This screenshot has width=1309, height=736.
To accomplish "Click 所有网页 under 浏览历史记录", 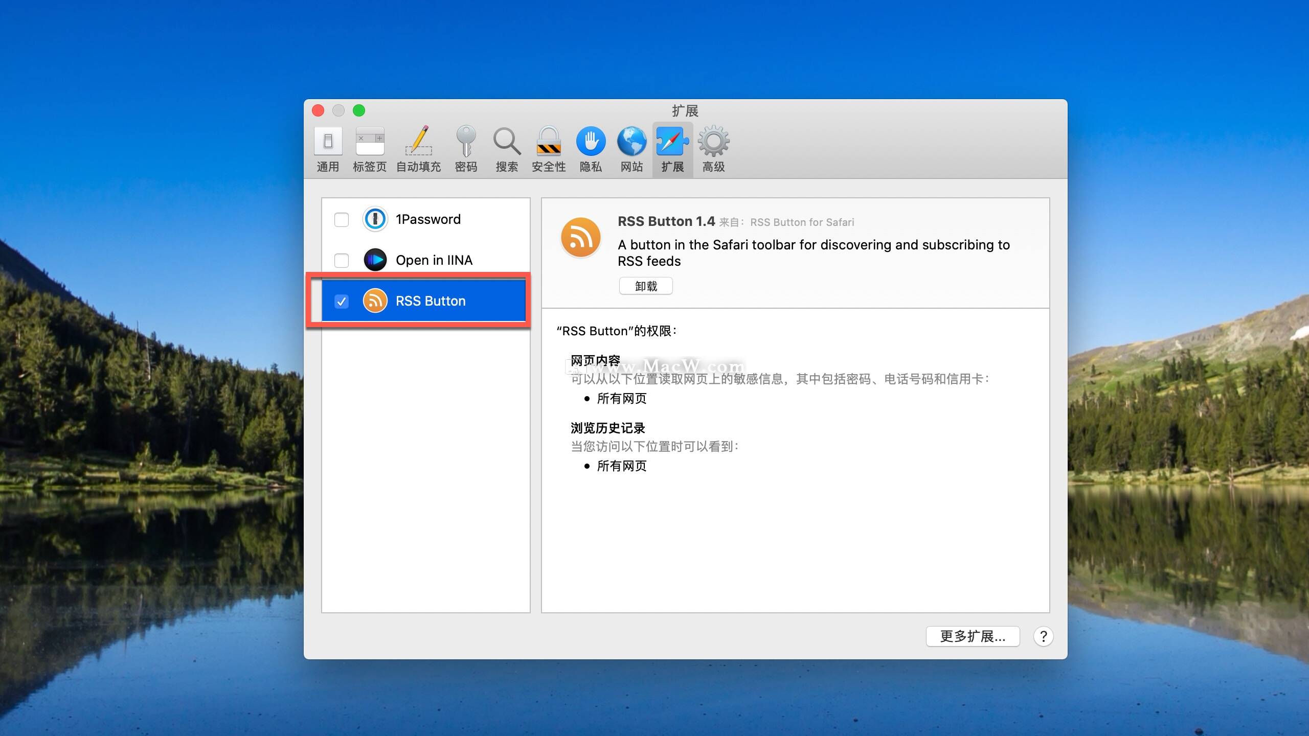I will coord(622,466).
